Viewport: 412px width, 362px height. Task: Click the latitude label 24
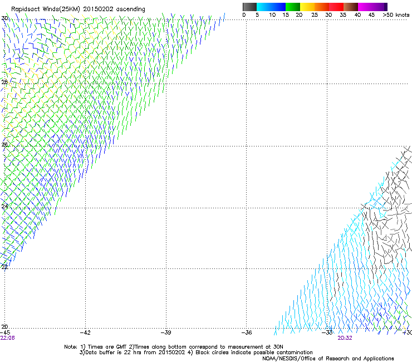[x=4, y=207]
